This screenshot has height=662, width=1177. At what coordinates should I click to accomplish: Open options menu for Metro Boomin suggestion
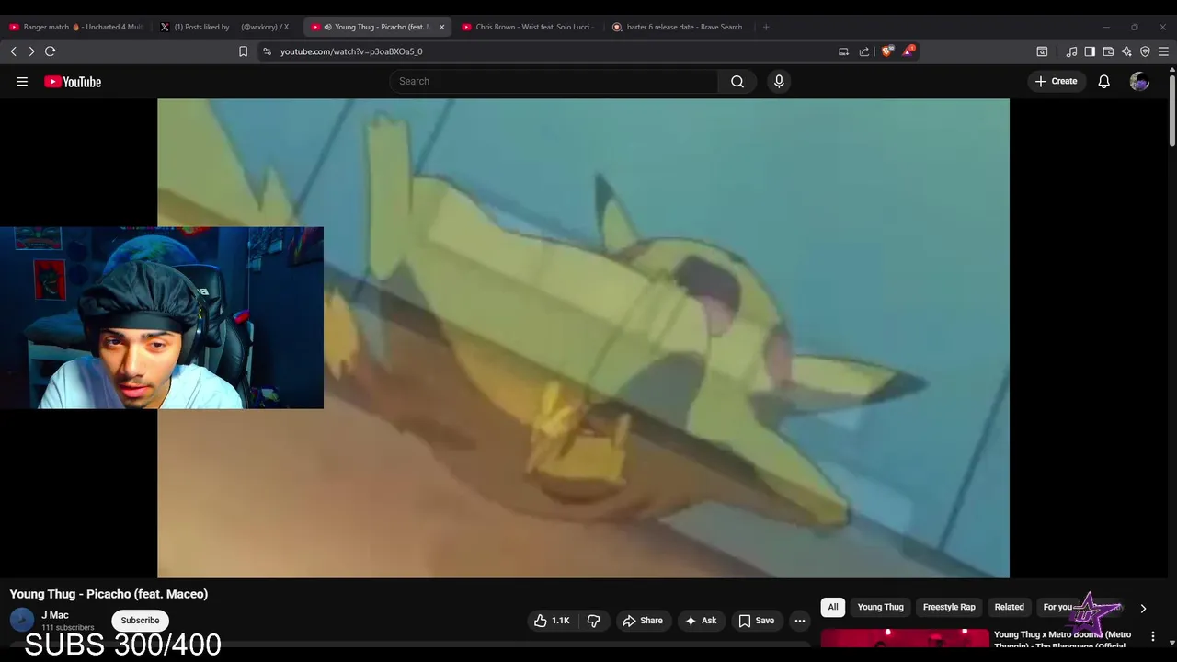[x=1153, y=636]
